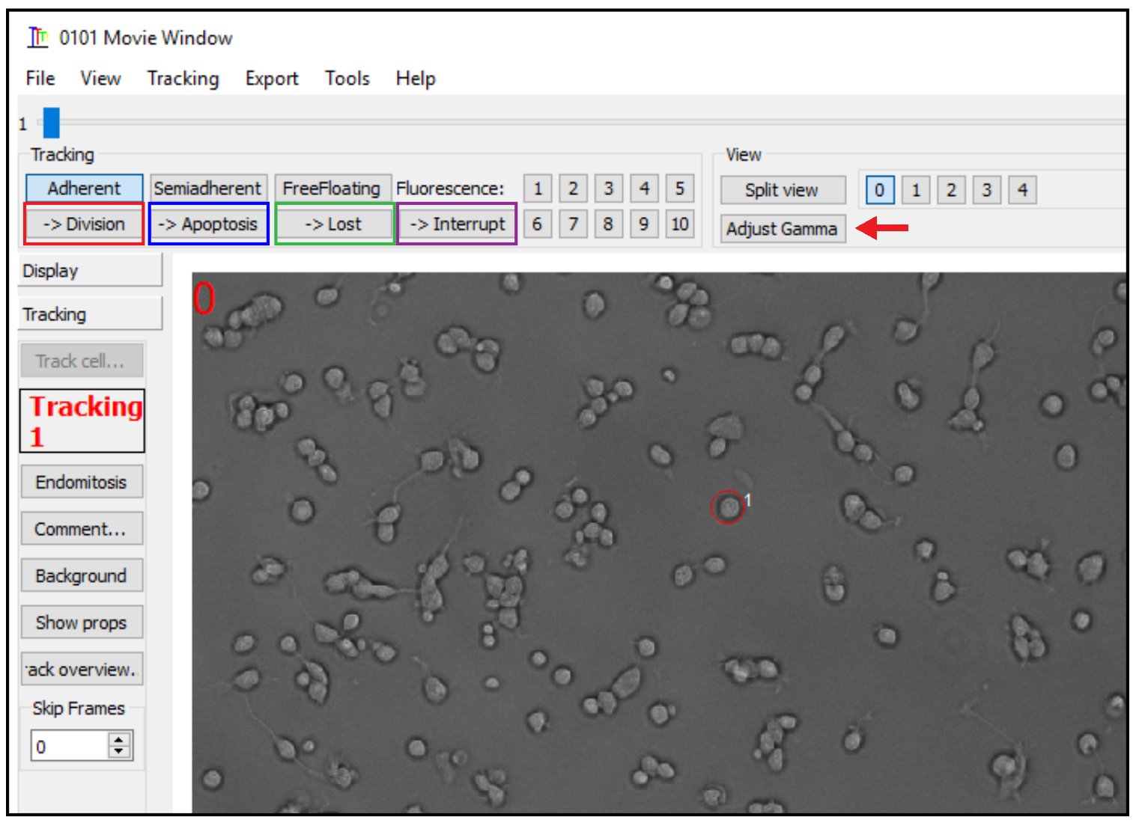
Task: Expand the Tracking side panel section
Action: 90,314
